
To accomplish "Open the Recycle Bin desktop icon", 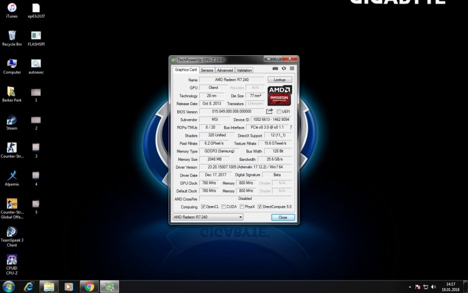I will (x=12, y=38).
